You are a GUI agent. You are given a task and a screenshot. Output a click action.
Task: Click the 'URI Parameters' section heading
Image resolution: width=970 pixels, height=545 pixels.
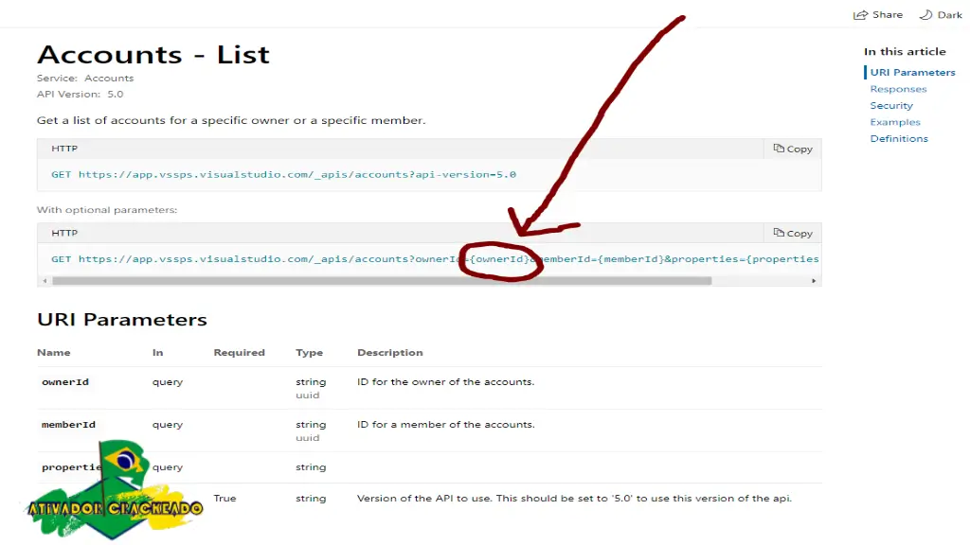(x=122, y=320)
